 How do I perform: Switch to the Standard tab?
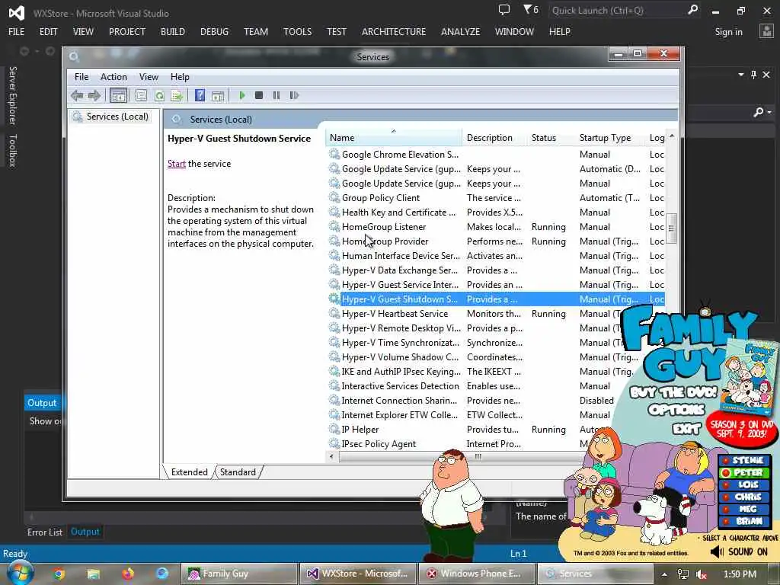pos(238,472)
